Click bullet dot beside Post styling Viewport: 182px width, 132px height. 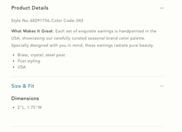click(x=14, y=61)
